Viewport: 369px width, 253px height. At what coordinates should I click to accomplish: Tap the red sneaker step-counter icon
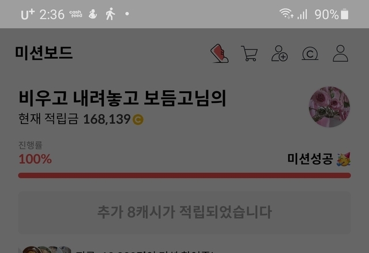pyautogui.click(x=219, y=53)
